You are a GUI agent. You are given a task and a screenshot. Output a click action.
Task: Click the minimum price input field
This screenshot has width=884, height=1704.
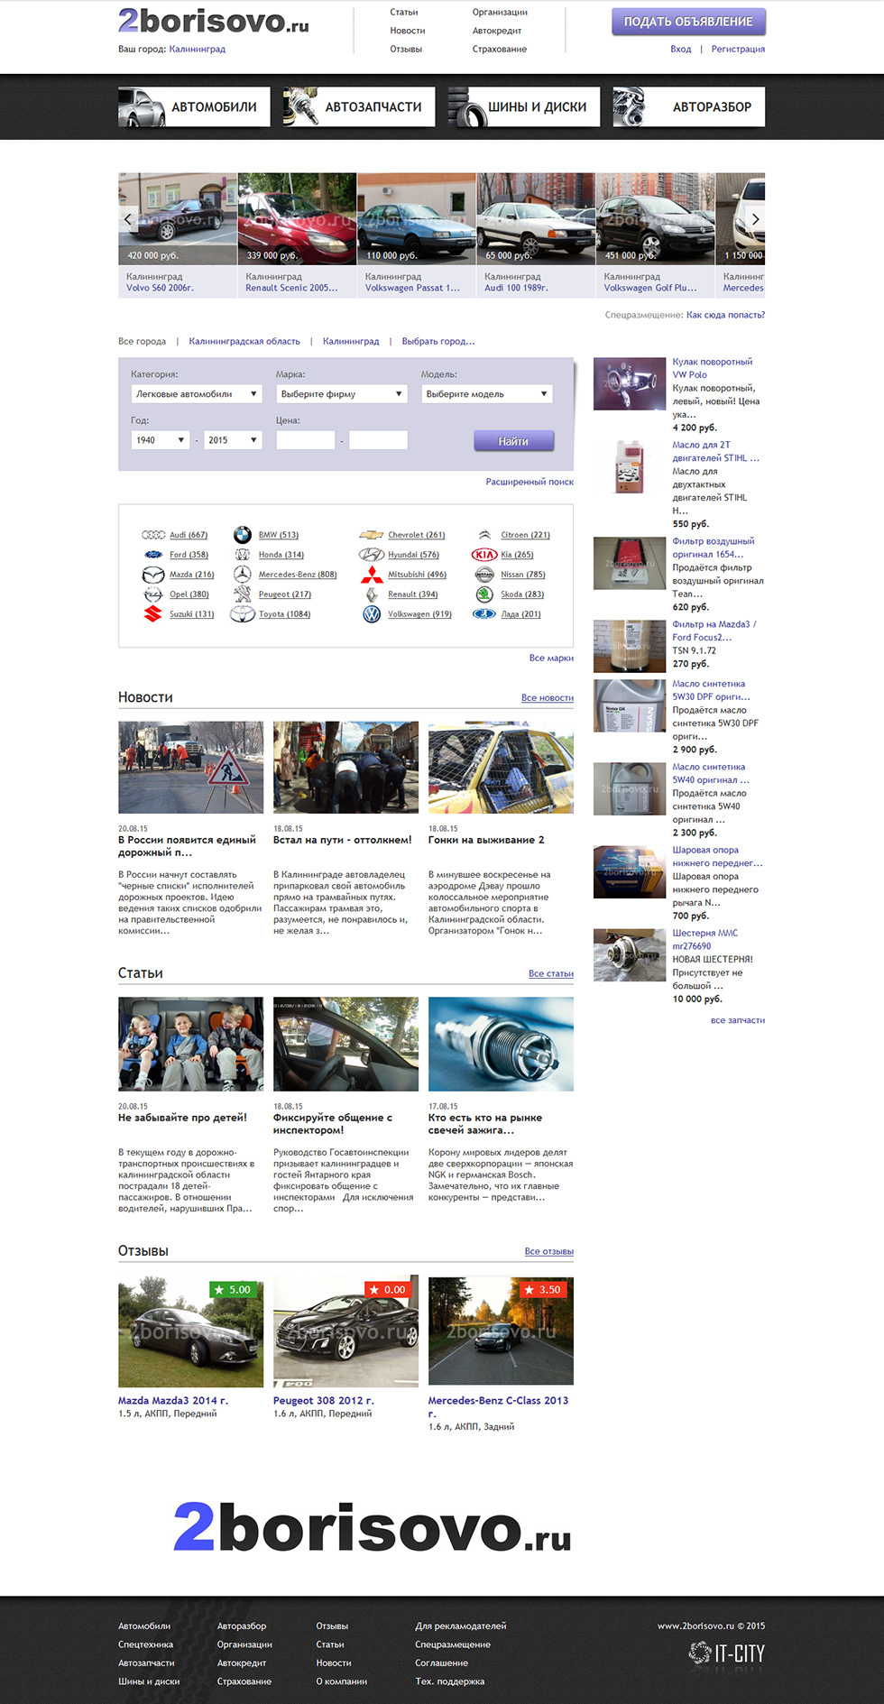(306, 440)
